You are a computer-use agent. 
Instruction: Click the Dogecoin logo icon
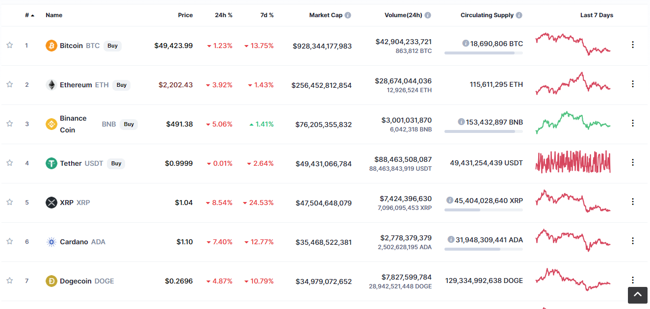point(52,281)
